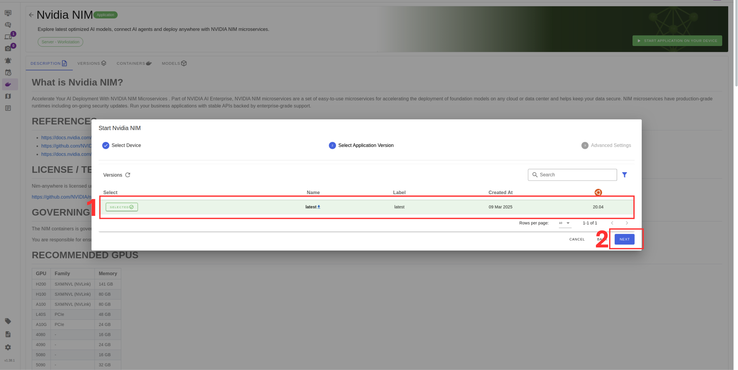Open the document file icon in sidebar

(8, 334)
